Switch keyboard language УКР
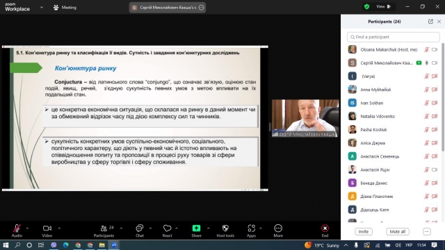The width and height of the screenshot is (445, 250). [x=408, y=245]
